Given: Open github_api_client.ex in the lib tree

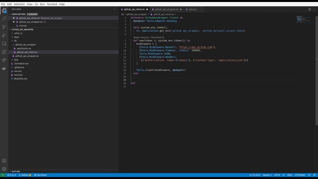Looking at the screenshot, I should [27, 52].
